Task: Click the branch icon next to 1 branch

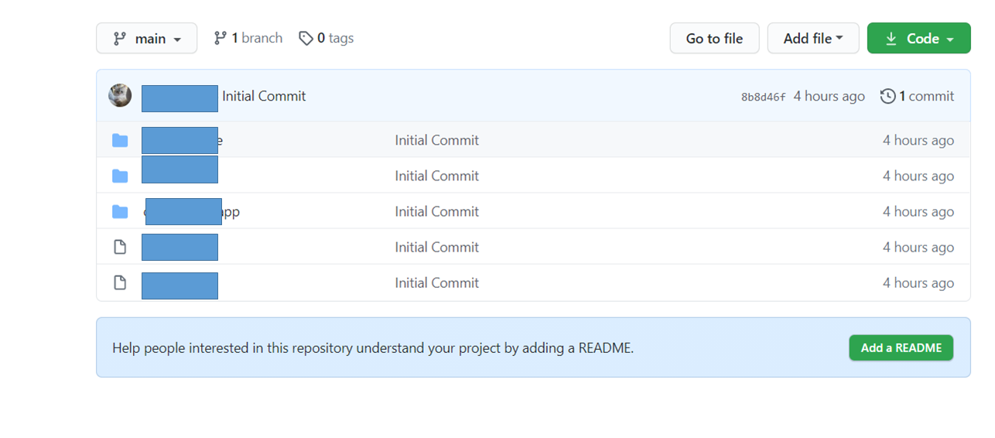Action: pos(221,38)
